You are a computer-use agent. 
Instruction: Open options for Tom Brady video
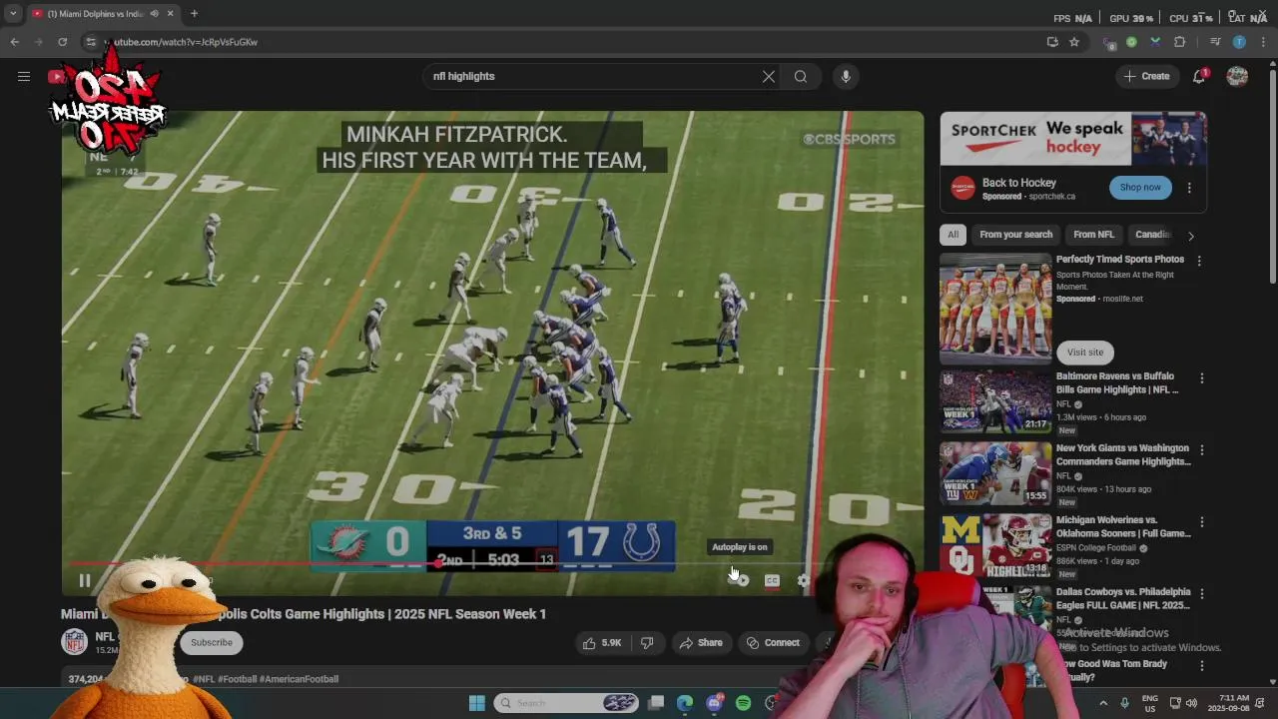pos(1202,666)
